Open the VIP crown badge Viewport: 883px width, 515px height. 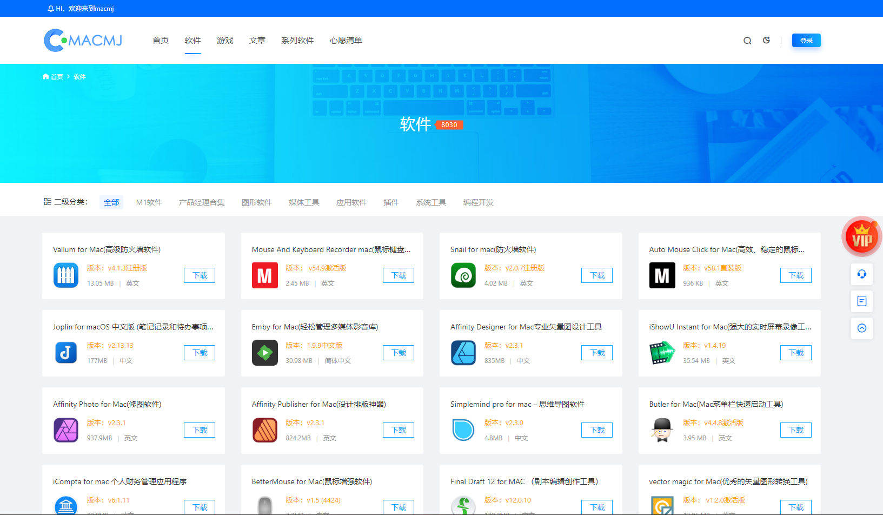tap(862, 237)
